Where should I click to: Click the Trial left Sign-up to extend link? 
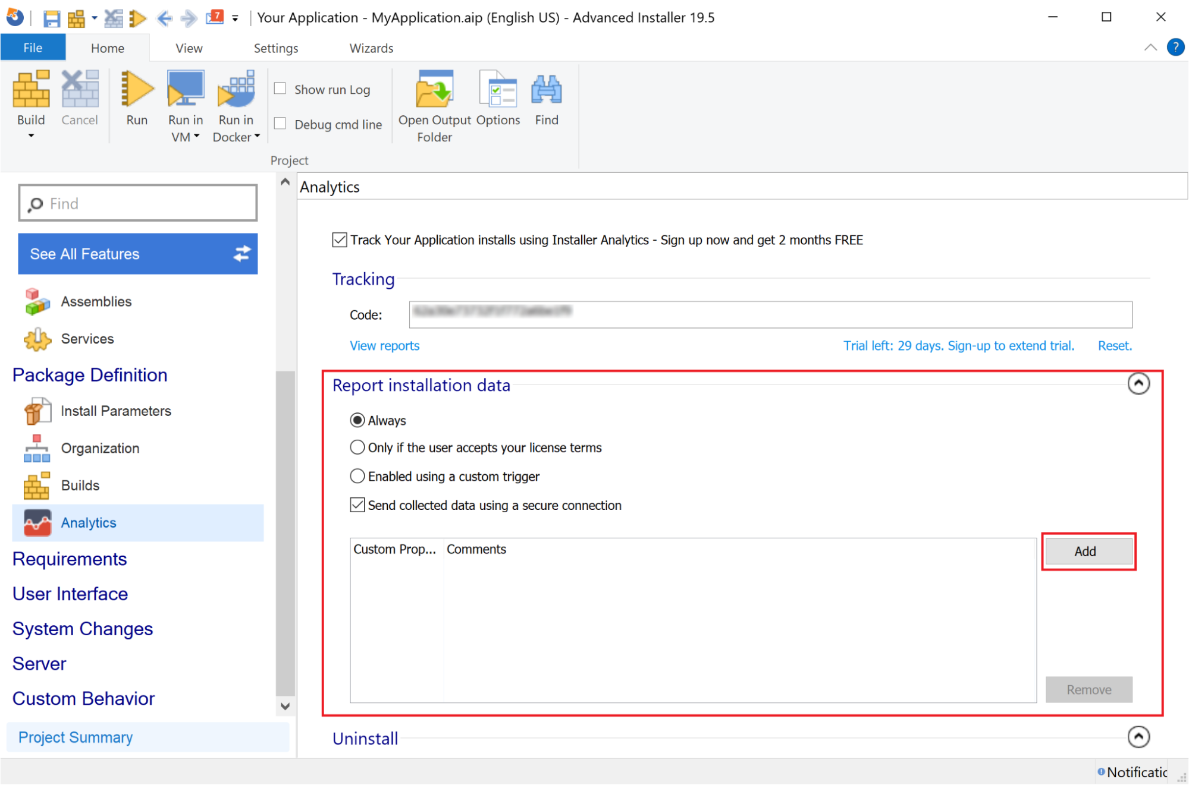[958, 346]
